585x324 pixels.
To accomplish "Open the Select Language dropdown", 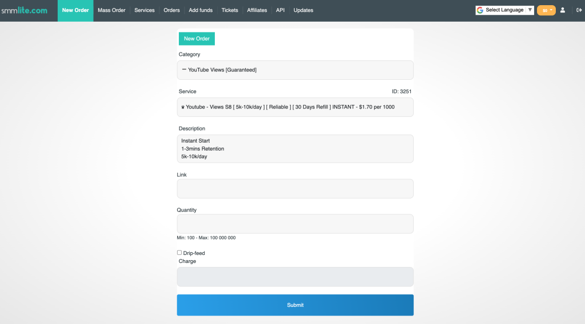I will pos(505,10).
